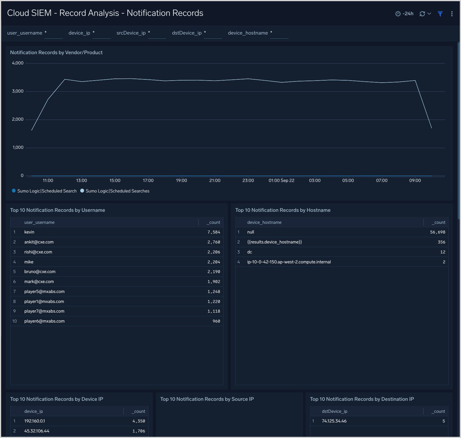Click the clock icon beside -24h
The image size is (461, 438).
[398, 14]
